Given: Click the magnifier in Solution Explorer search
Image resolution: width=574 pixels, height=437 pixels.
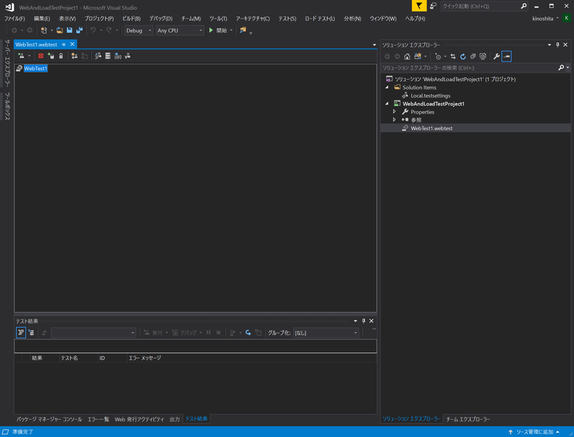Looking at the screenshot, I should click(561, 67).
